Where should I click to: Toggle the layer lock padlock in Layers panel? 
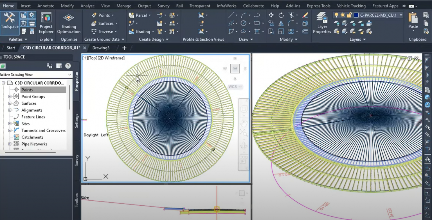pyautogui.click(x=349, y=15)
